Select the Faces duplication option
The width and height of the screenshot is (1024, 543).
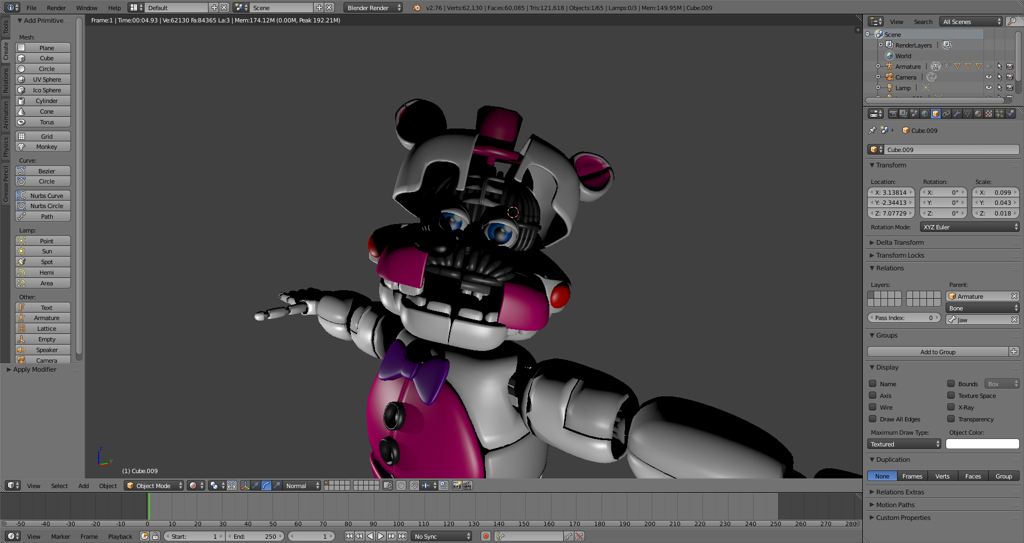point(973,476)
